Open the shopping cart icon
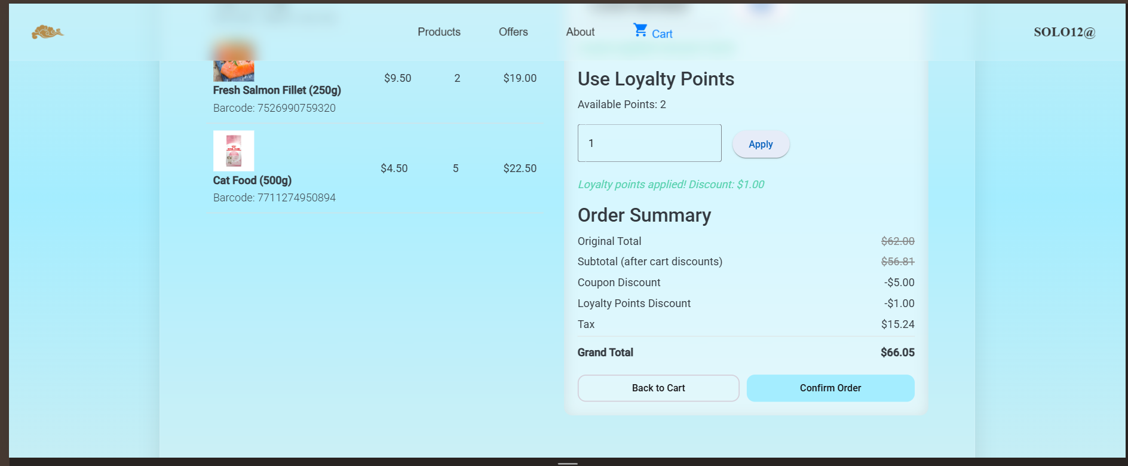Screen dimensions: 1128x466 point(640,30)
